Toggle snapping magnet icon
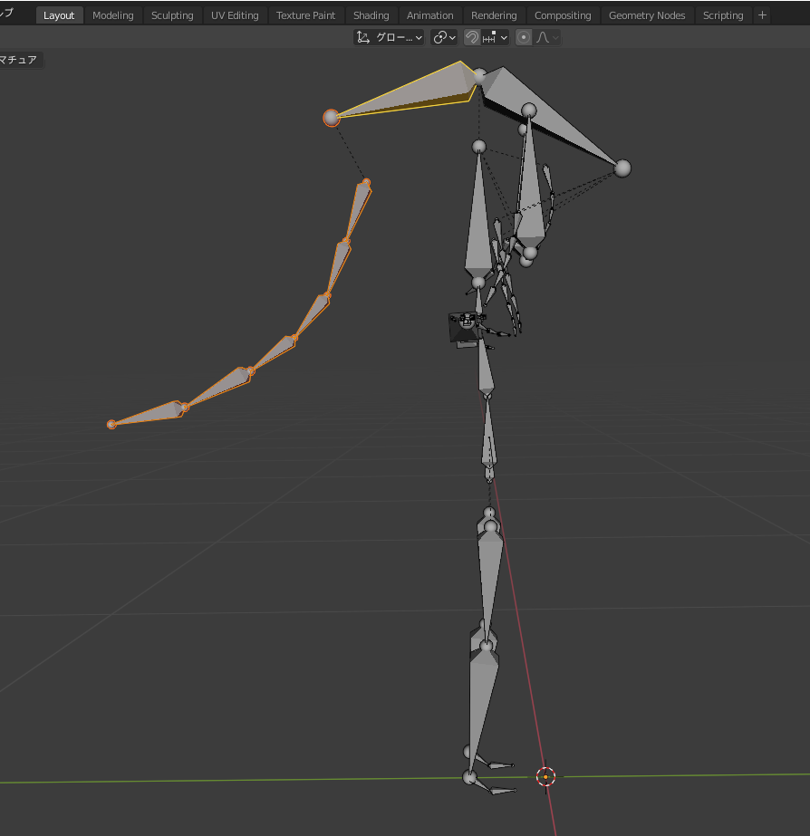 pos(471,37)
